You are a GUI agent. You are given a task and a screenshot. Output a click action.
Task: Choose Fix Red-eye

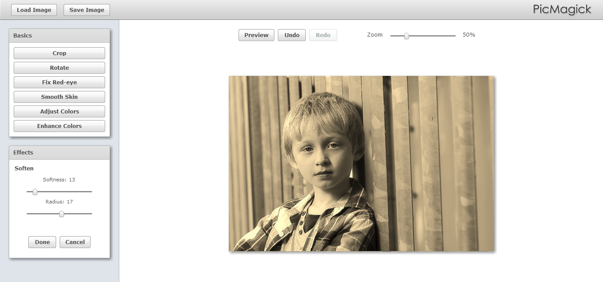coord(59,82)
